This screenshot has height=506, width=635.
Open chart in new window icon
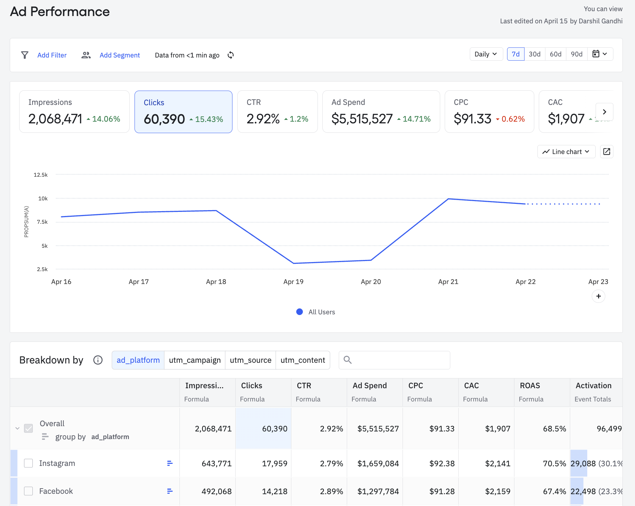(x=607, y=152)
